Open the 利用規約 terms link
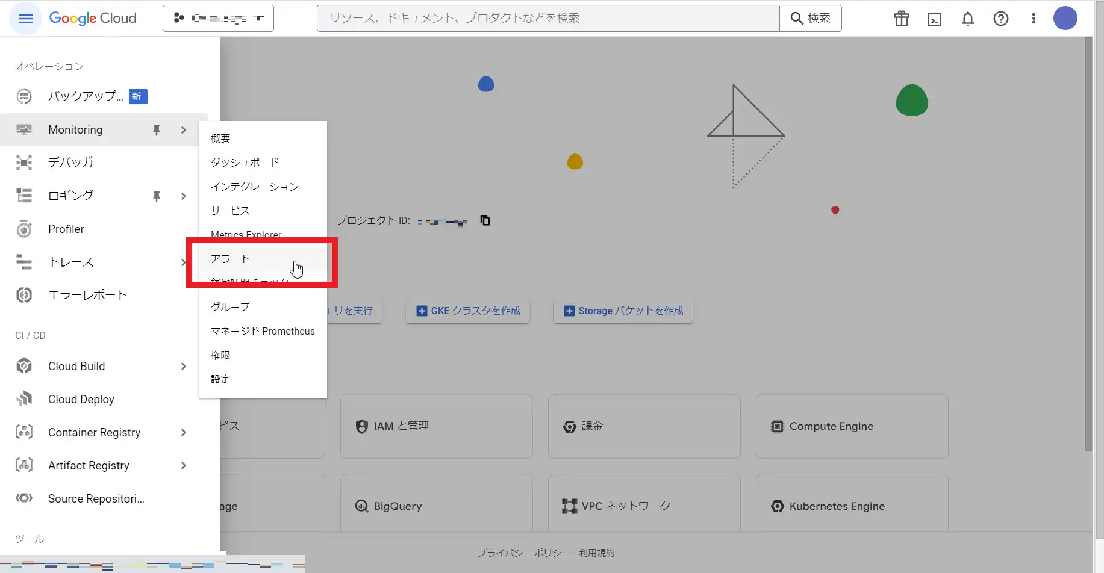The image size is (1104, 573). tap(597, 553)
